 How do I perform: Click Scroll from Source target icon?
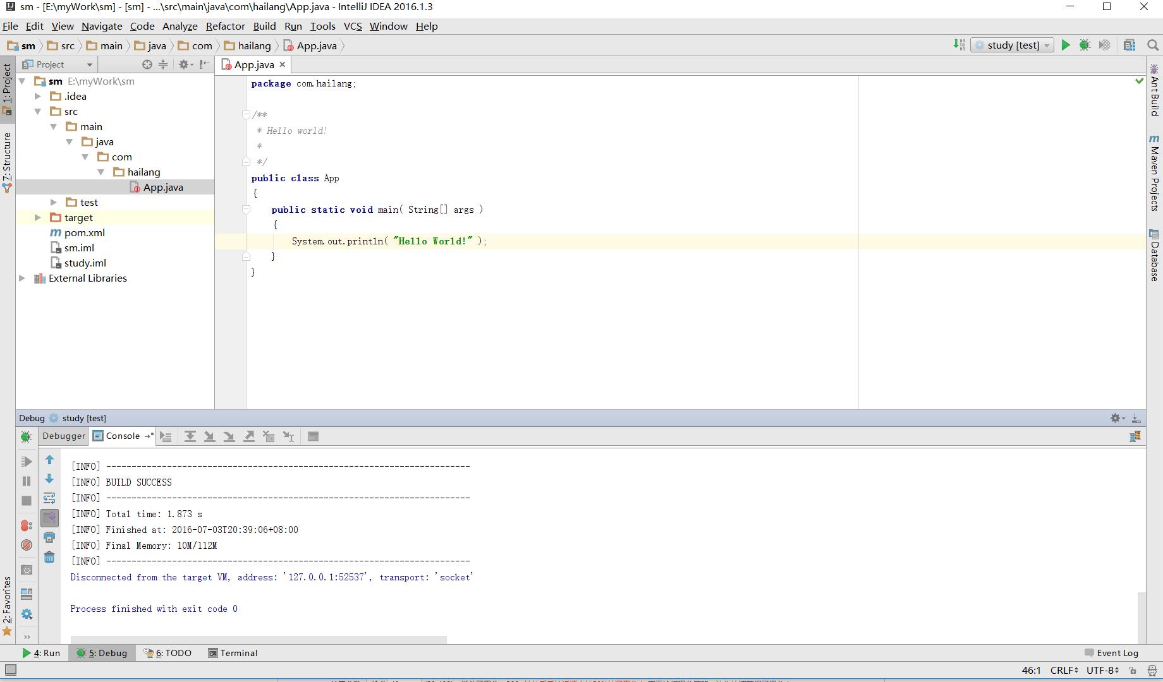pos(147,64)
